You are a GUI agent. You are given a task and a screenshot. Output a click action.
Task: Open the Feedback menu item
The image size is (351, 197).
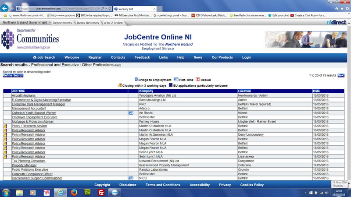(x=142, y=57)
